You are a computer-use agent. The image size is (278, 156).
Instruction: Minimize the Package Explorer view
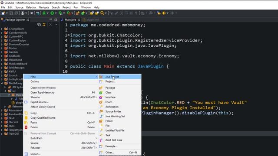pos(51,19)
